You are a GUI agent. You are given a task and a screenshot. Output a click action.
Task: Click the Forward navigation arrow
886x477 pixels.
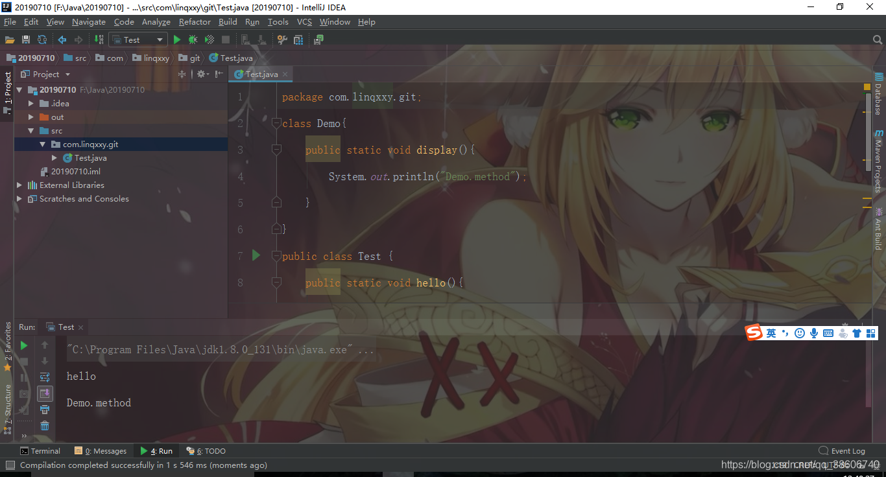[78, 40]
